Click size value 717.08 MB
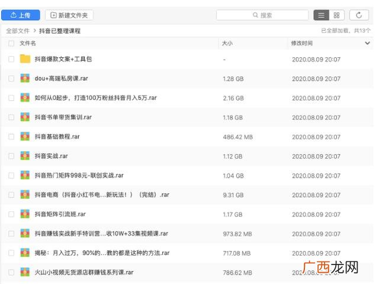Viewport: 379px width, 284px height. coord(237,253)
